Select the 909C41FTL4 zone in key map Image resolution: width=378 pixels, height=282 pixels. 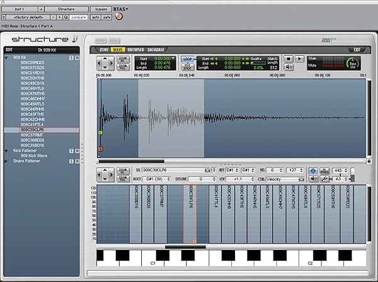coord(215,214)
